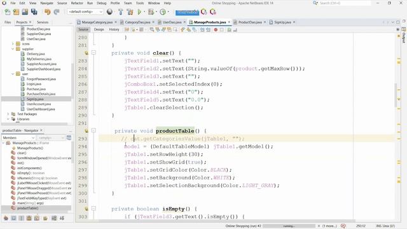Image resolution: width=407 pixels, height=229 pixels.
Task: Switch to the CategoryDao.java tab
Action: [137, 22]
